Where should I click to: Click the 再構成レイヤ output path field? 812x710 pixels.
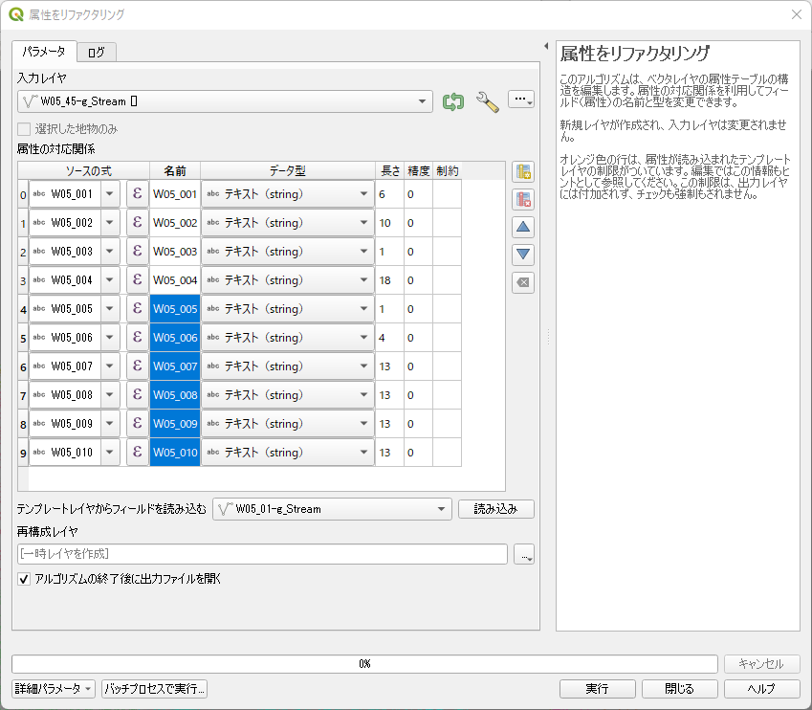(262, 554)
